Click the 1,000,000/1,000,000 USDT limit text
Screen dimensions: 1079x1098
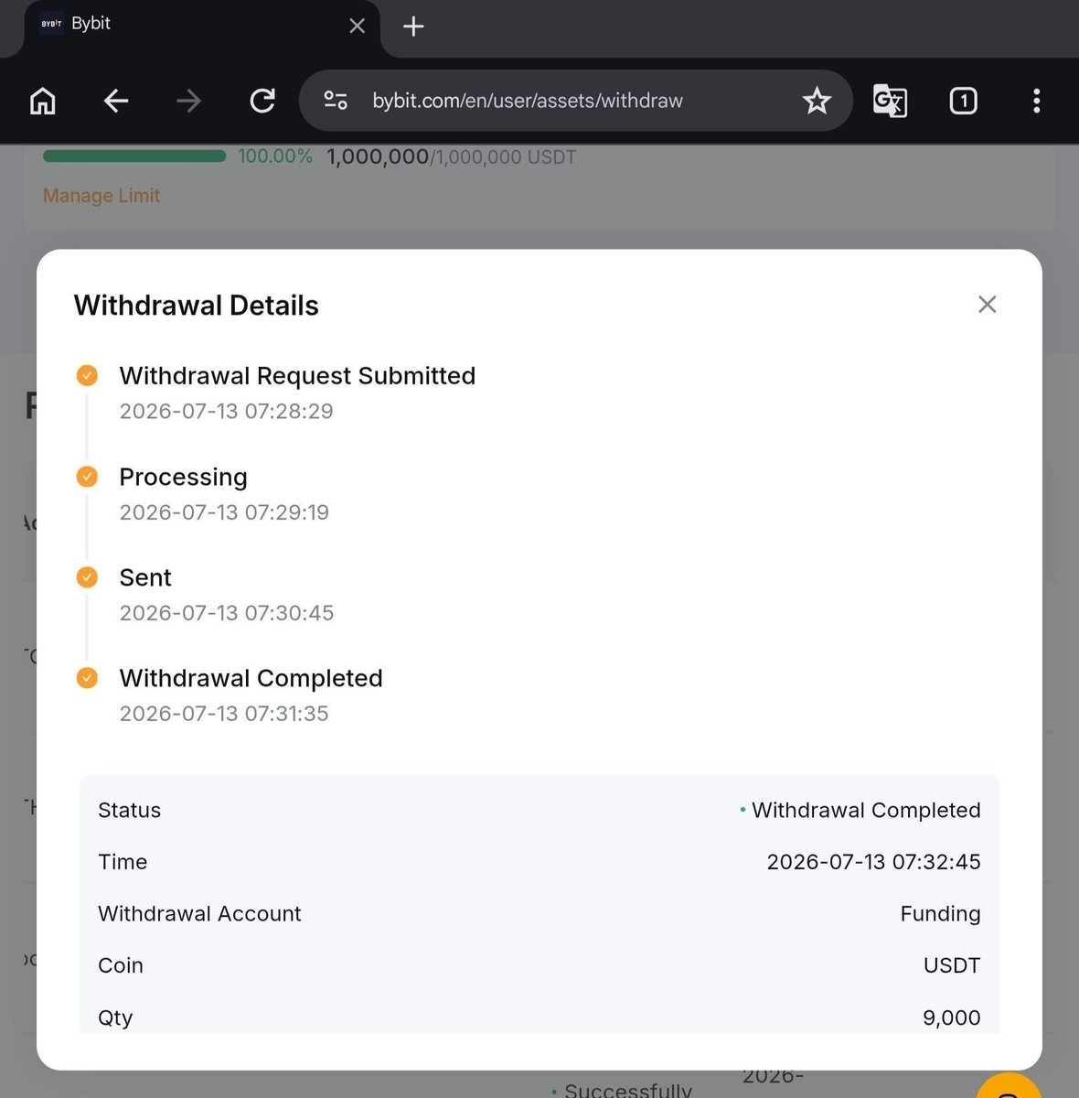tap(452, 157)
